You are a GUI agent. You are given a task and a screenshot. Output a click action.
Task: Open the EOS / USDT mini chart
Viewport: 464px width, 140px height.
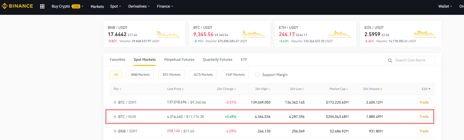(x=425, y=34)
